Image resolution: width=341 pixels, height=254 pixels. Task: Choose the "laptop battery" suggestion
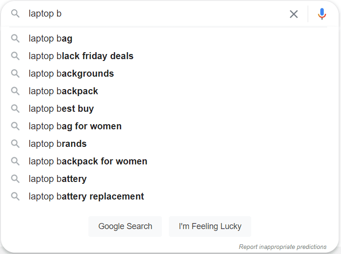point(57,179)
